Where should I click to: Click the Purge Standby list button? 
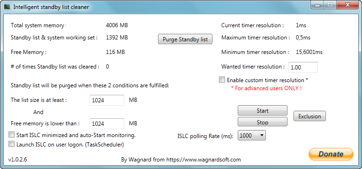185,39
